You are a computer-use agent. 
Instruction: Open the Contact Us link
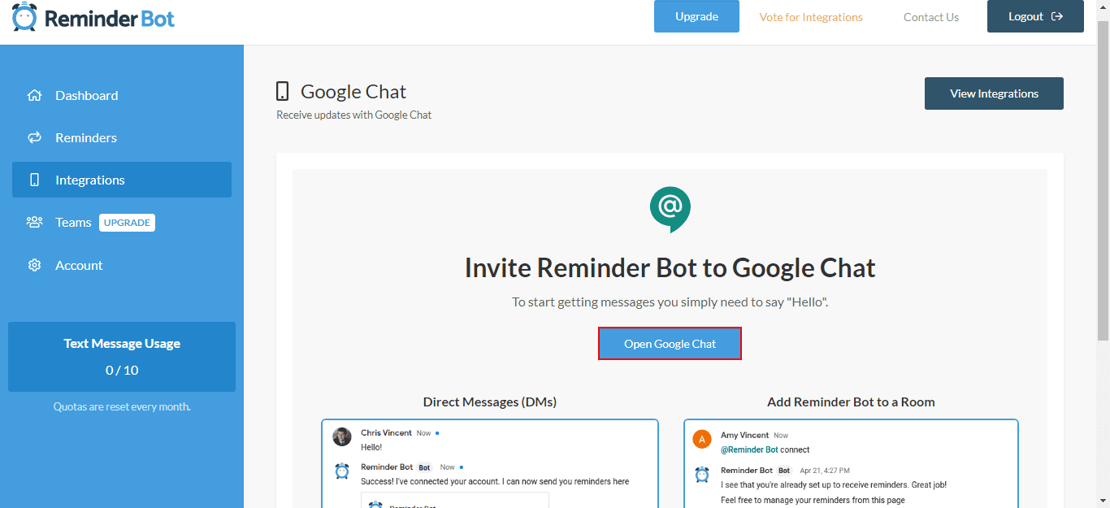(931, 17)
